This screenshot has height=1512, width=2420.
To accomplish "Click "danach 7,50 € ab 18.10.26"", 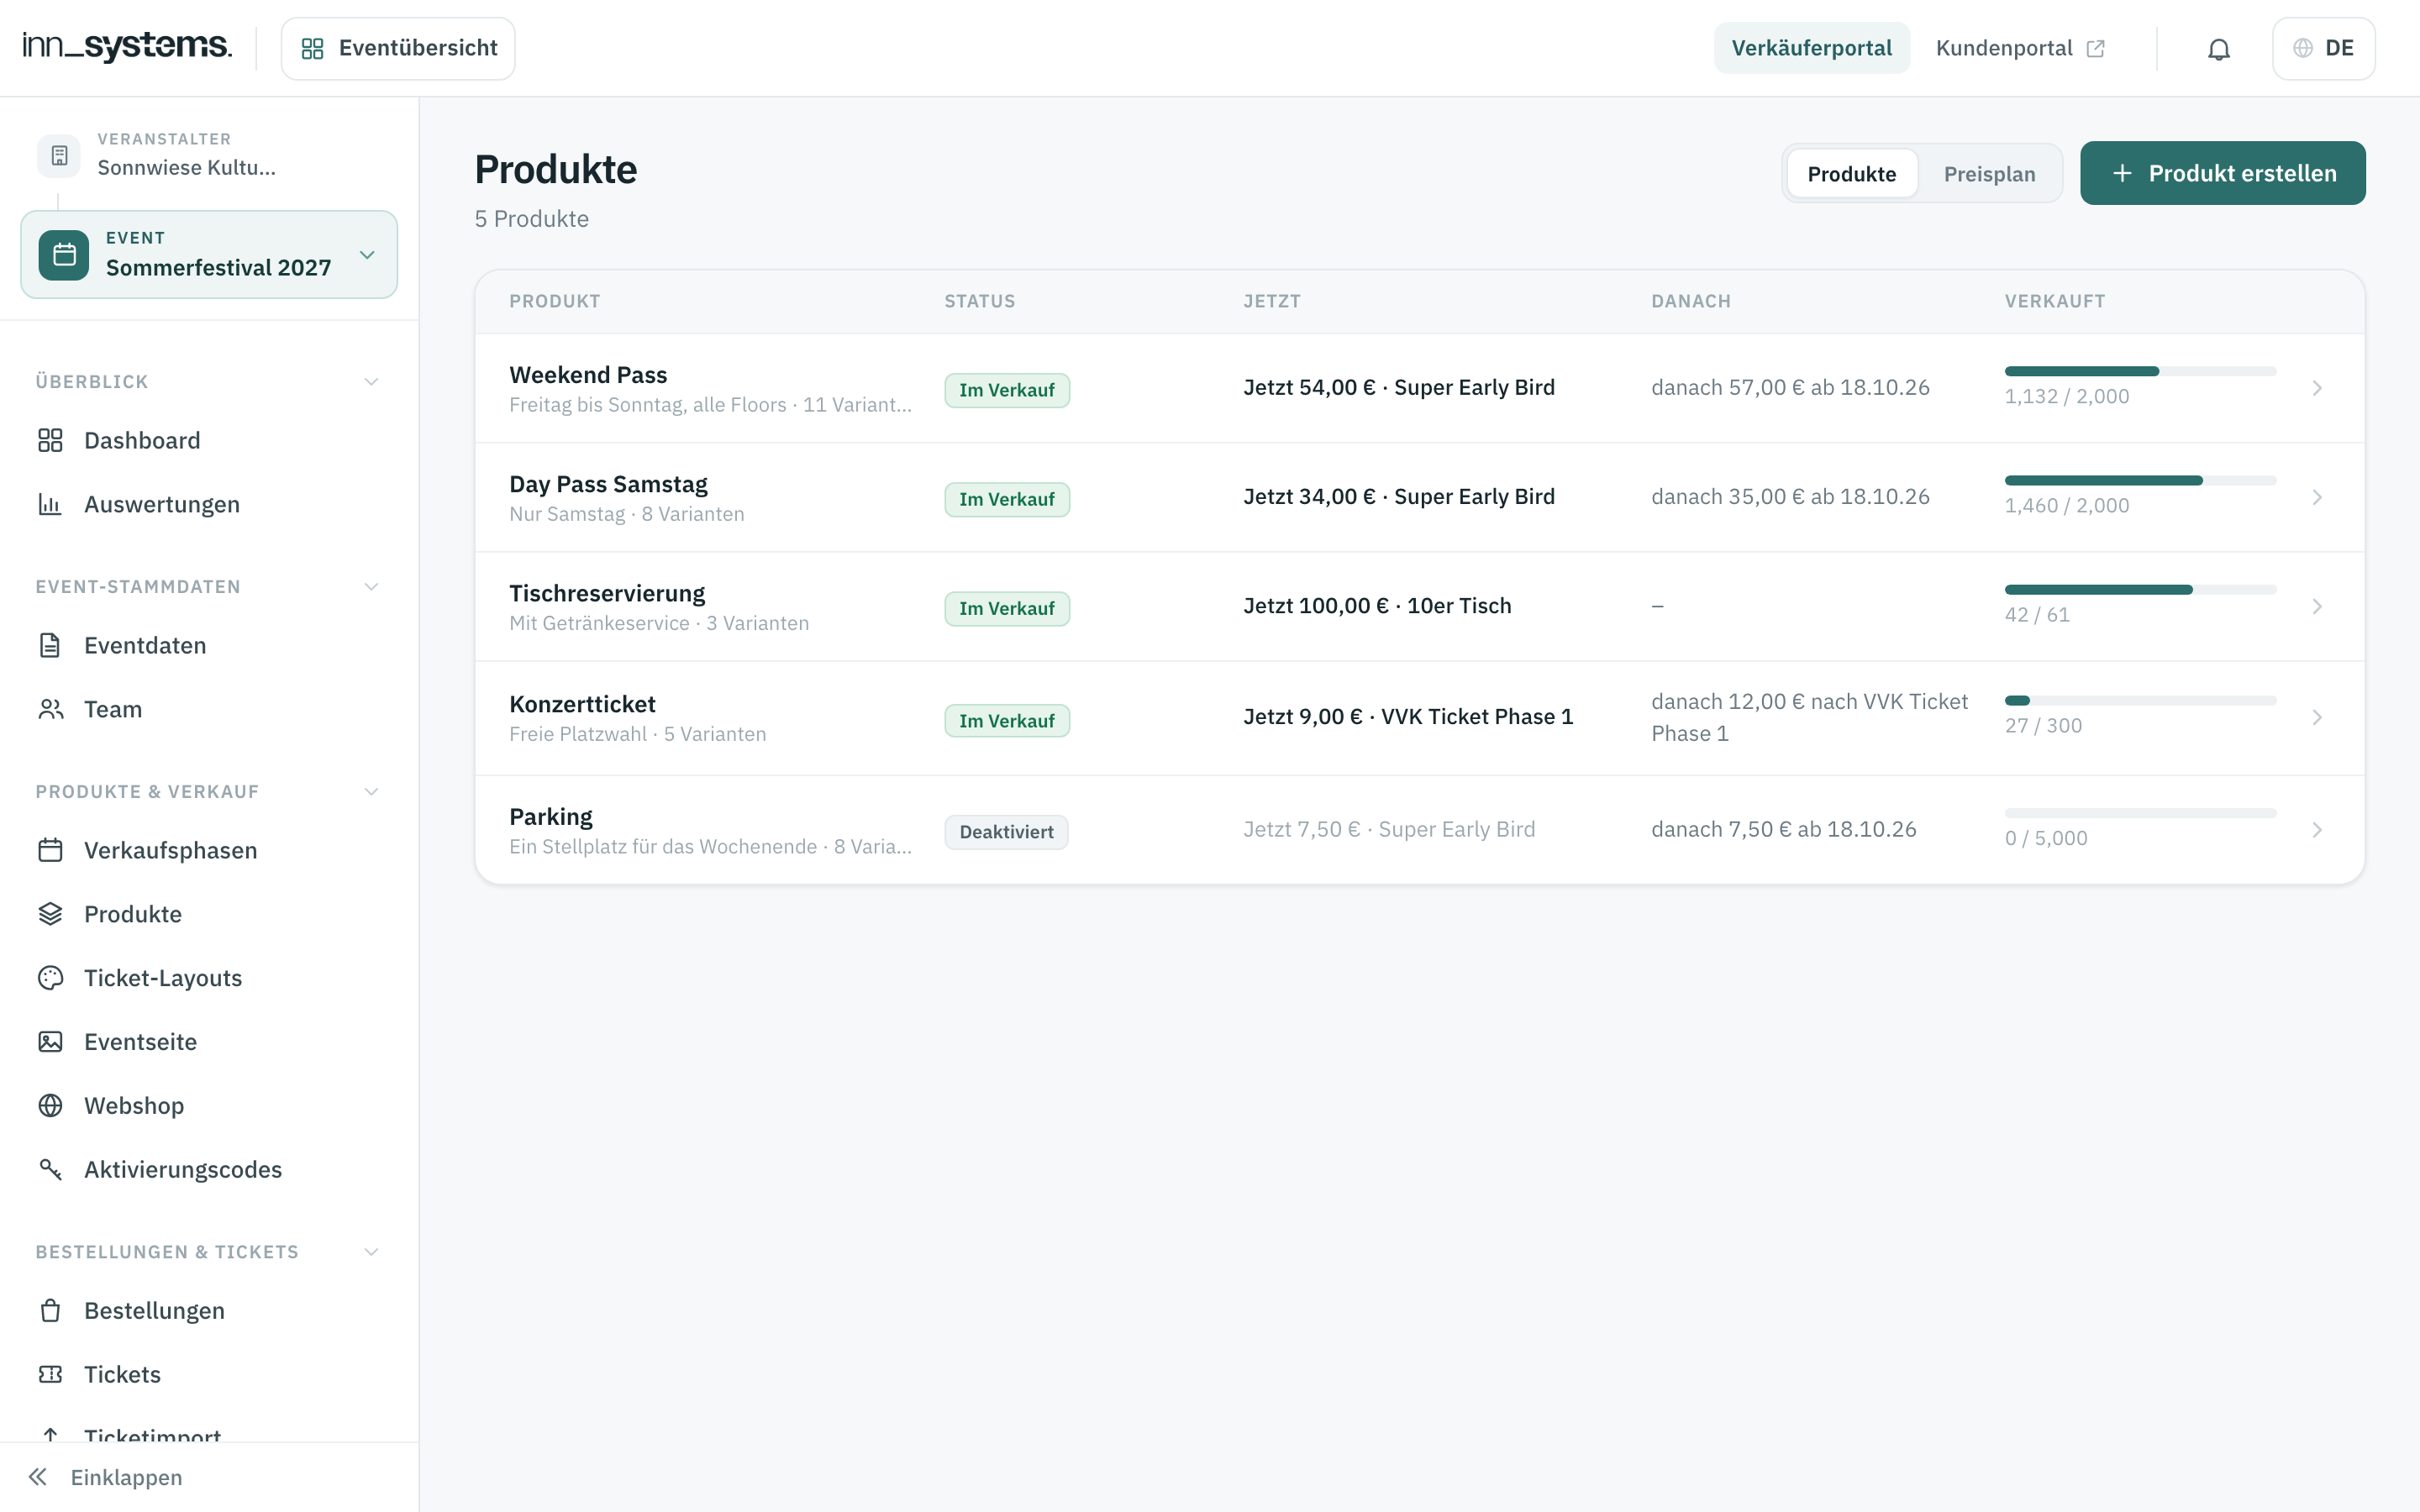I will coord(1783,829).
